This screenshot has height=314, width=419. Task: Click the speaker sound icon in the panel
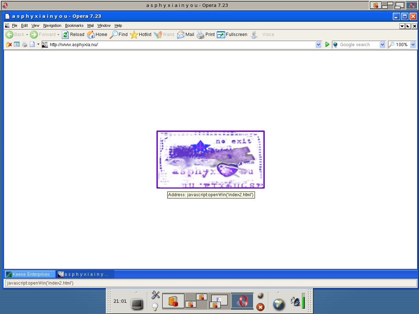tap(296, 301)
